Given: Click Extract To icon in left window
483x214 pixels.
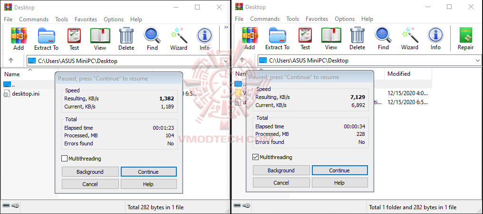Looking at the screenshot, I should tap(46, 36).
